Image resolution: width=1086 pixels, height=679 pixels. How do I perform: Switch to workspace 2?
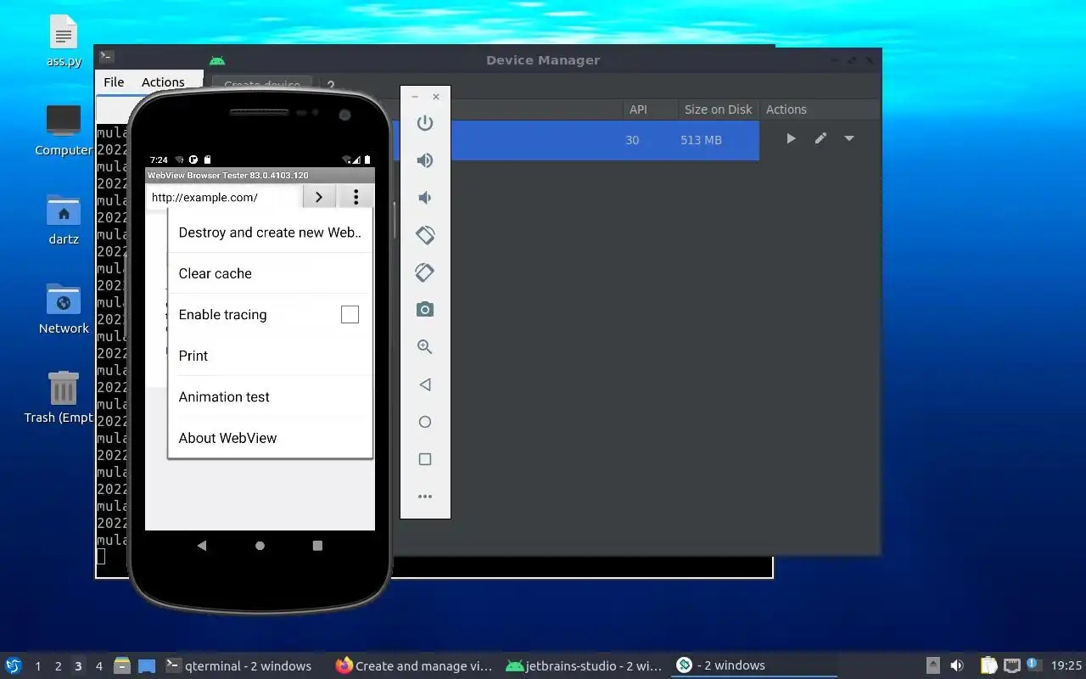click(x=58, y=666)
